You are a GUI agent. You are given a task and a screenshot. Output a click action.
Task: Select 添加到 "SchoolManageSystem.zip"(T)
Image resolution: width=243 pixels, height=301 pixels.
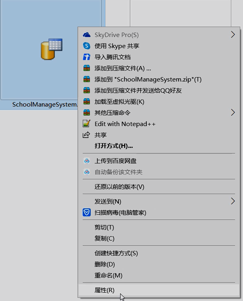point(159,79)
